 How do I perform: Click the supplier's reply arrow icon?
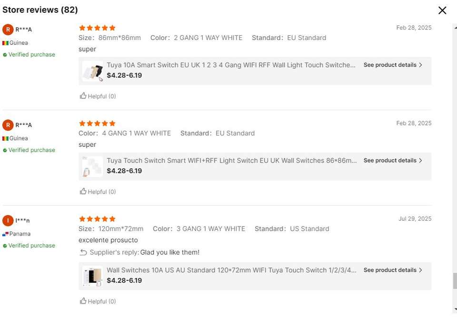tap(83, 252)
